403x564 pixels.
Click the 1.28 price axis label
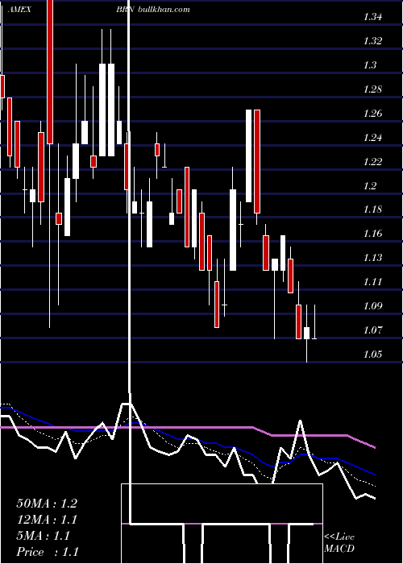coord(372,89)
